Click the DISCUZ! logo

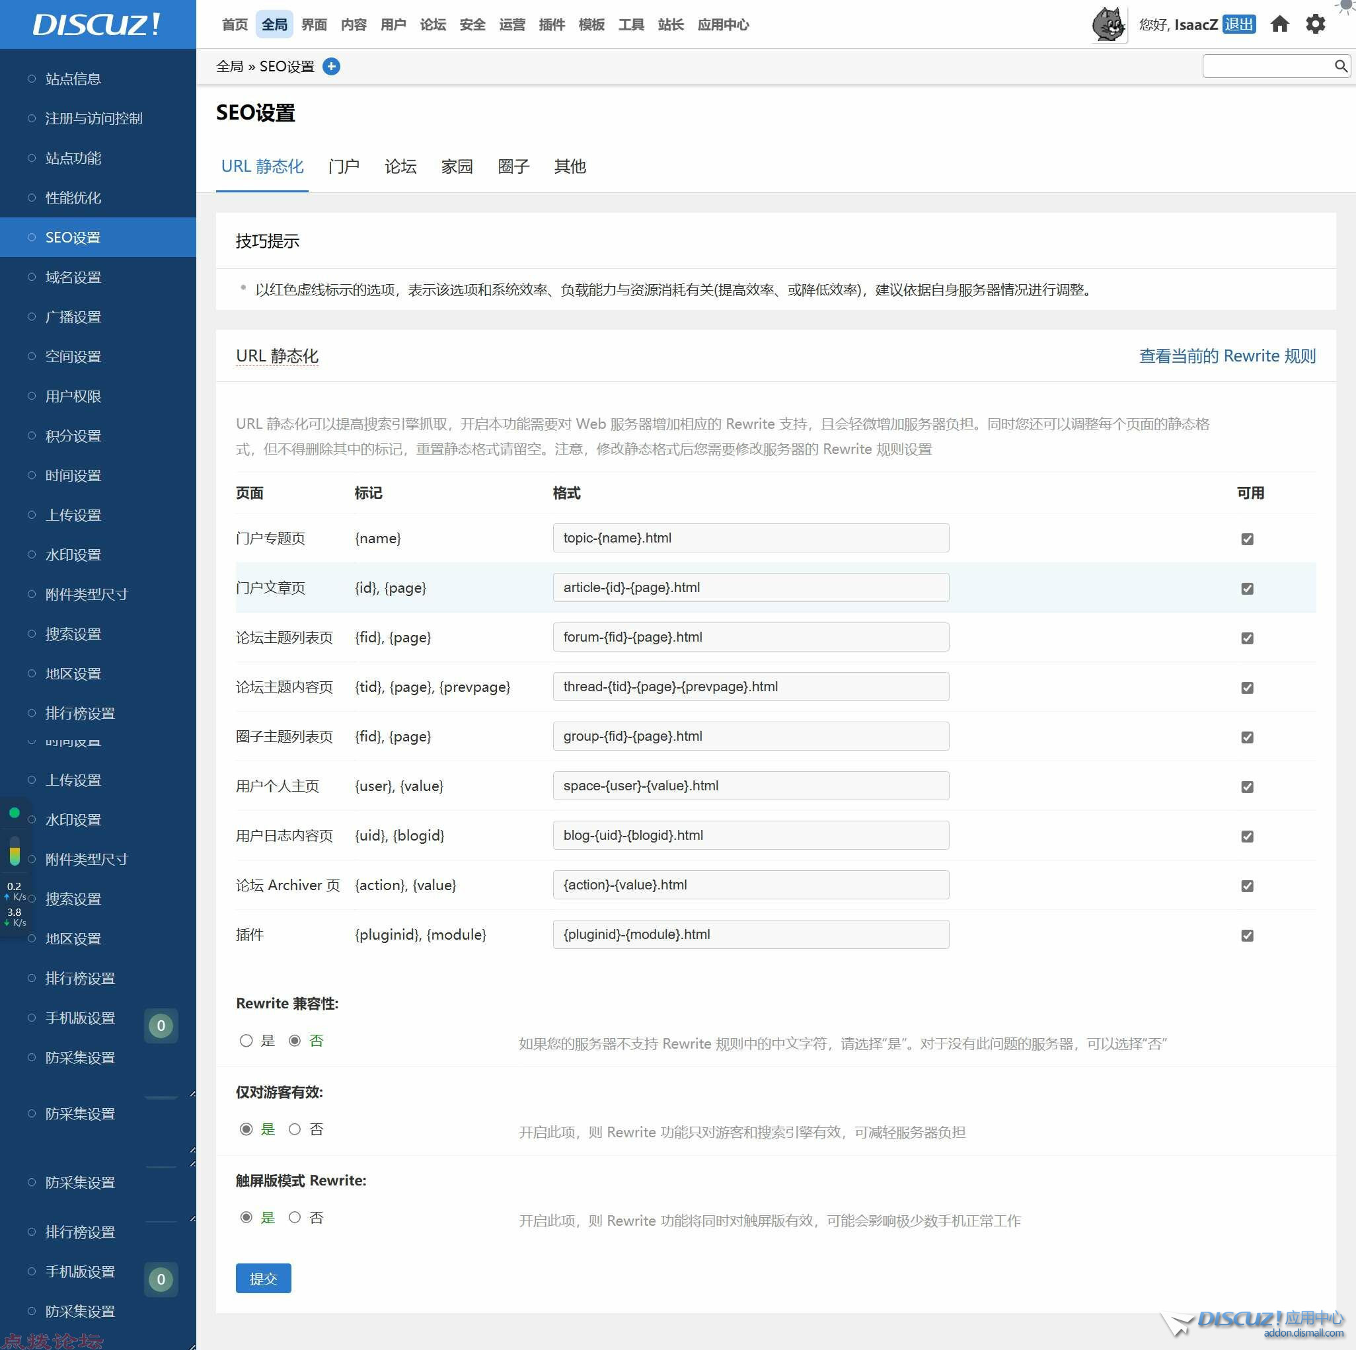97,24
